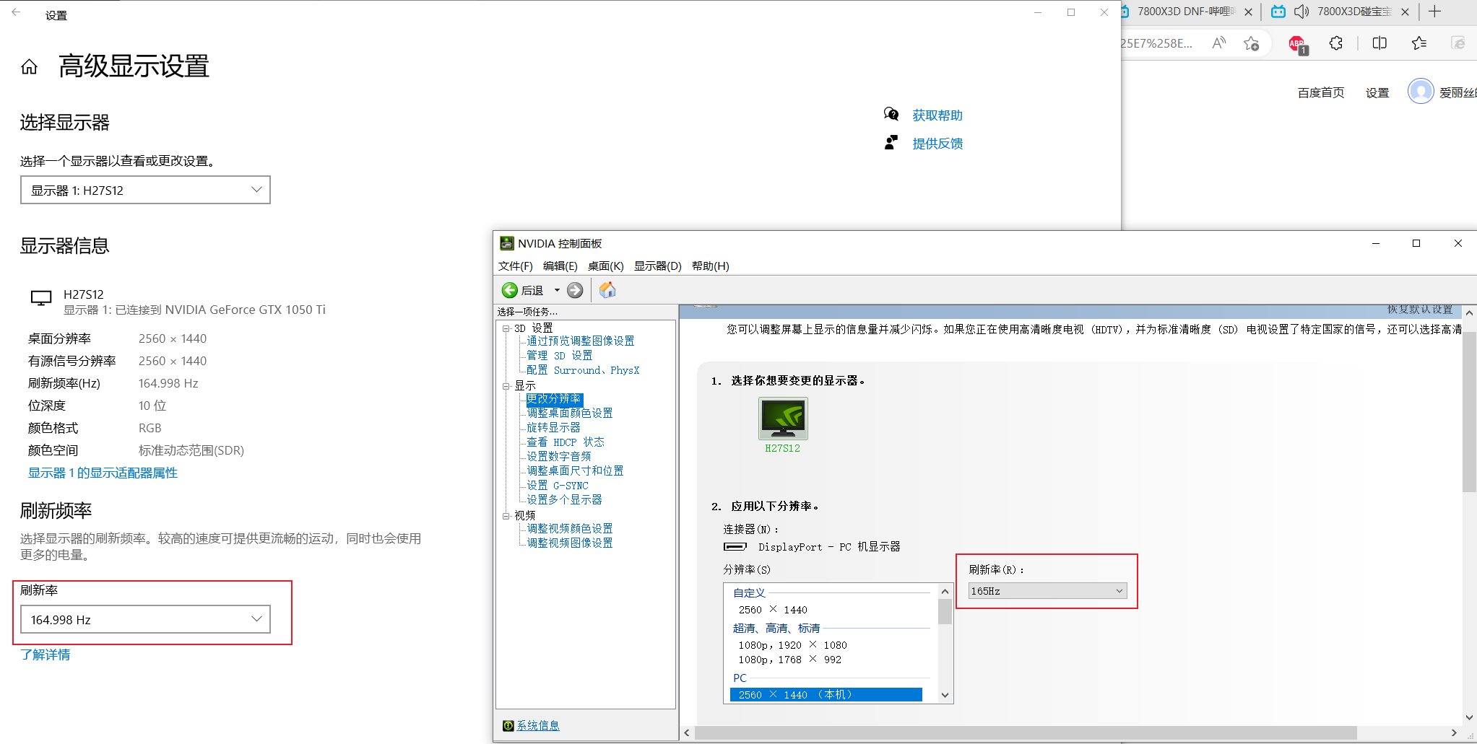Click 百度首页 link in browser

[x=1321, y=92]
